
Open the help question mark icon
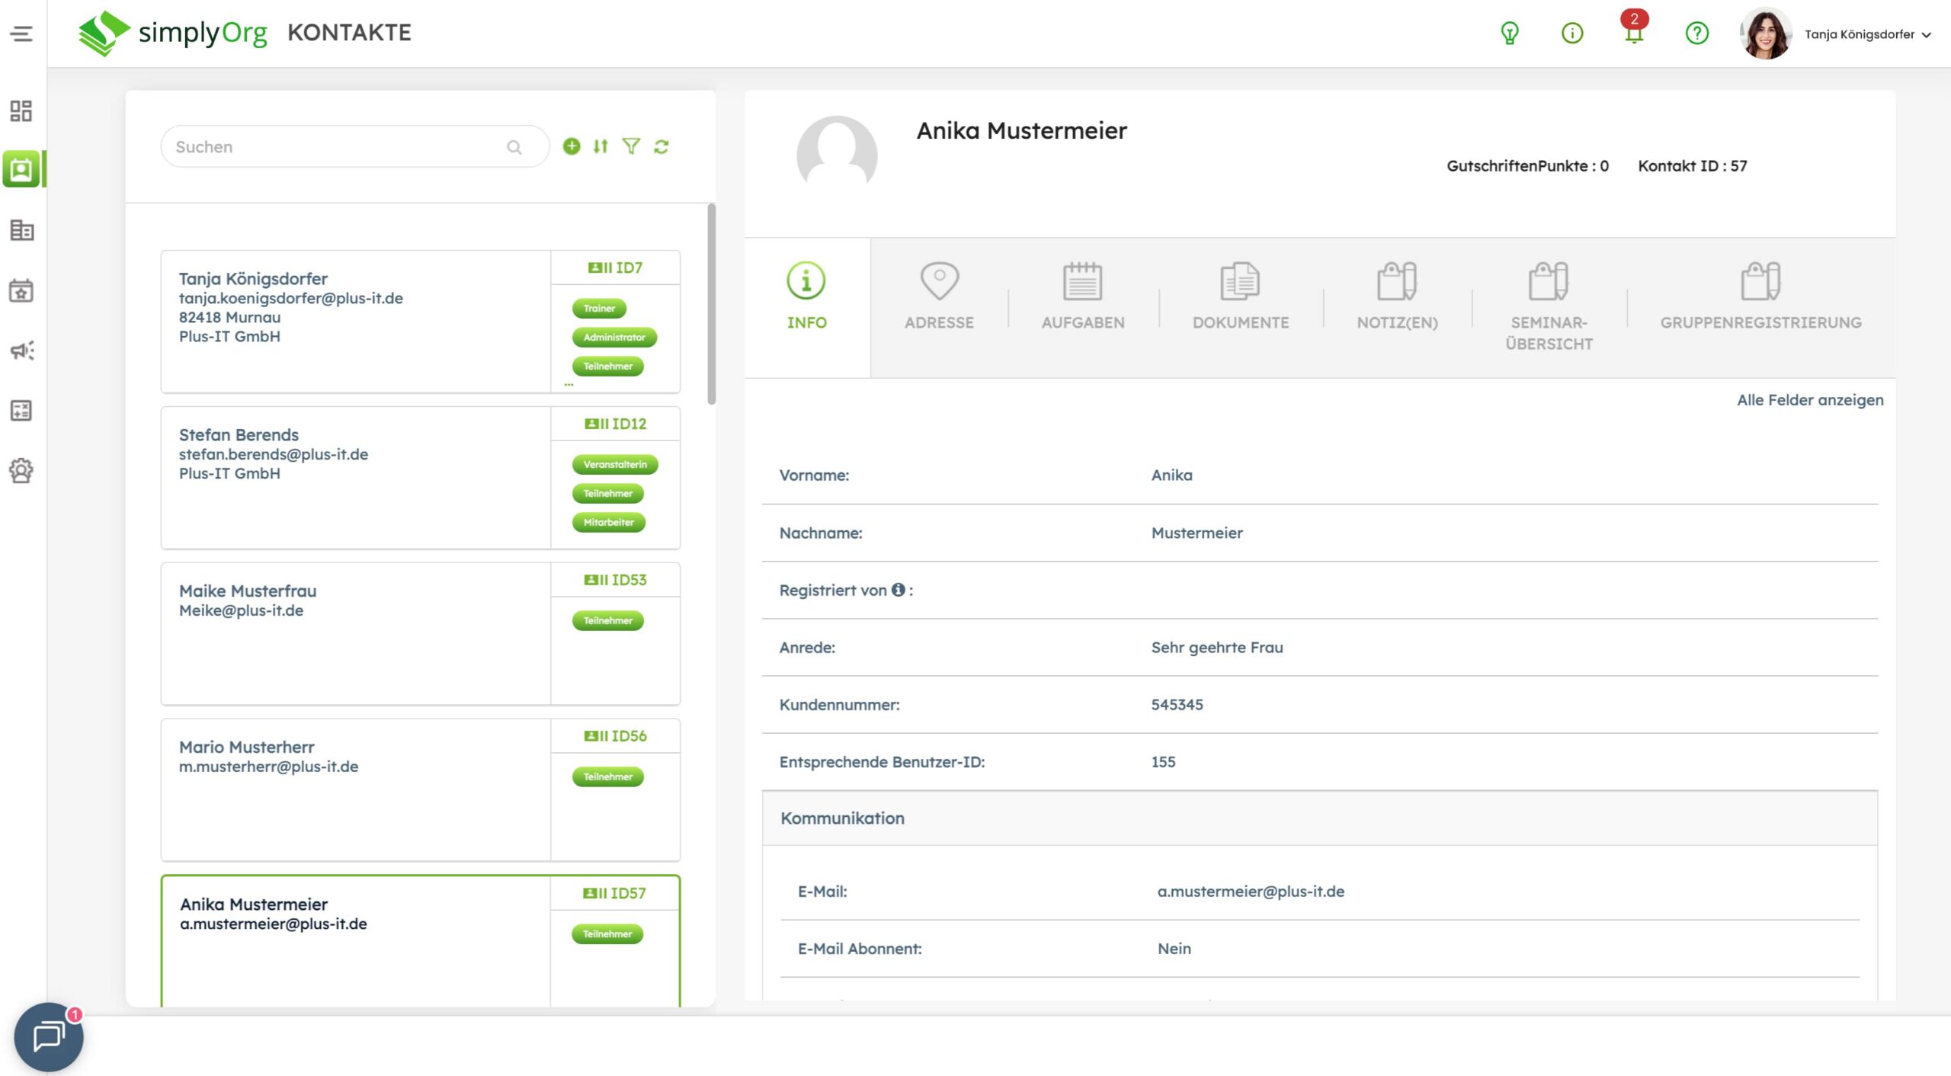1696,33
